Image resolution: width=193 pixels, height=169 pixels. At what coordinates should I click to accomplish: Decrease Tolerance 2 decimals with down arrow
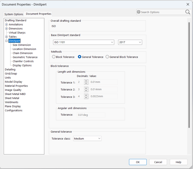(86, 91)
